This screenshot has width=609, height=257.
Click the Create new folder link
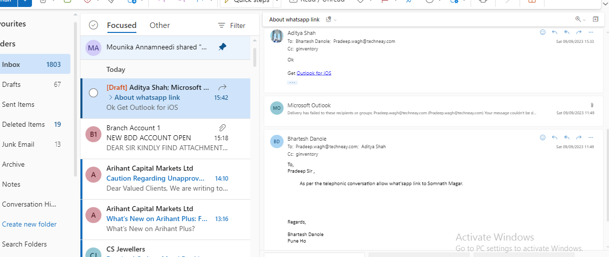[x=29, y=224]
